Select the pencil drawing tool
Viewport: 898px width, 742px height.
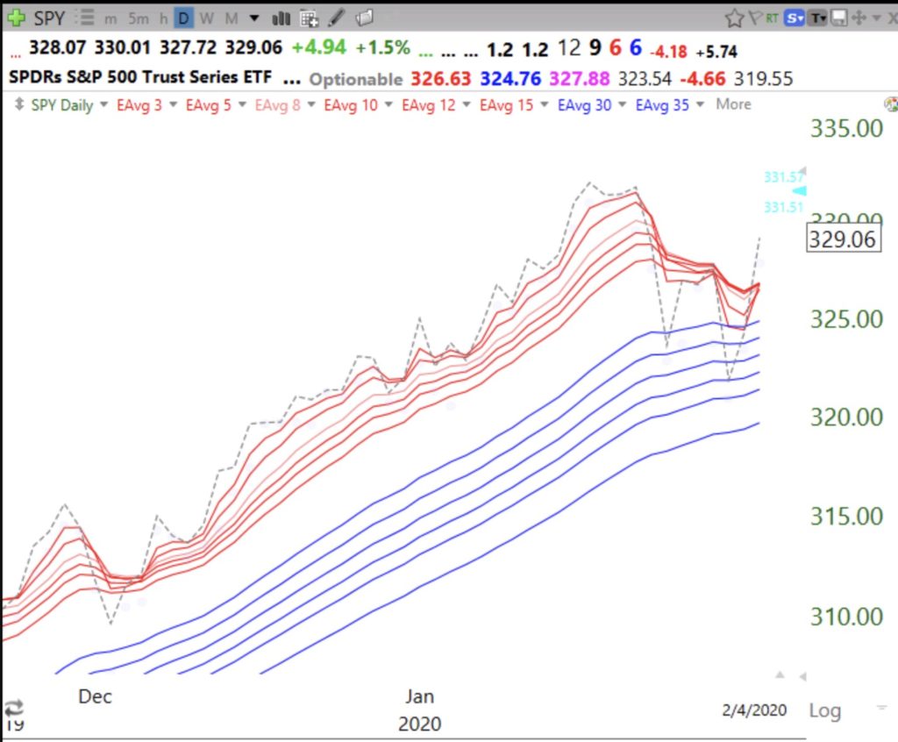click(x=338, y=18)
